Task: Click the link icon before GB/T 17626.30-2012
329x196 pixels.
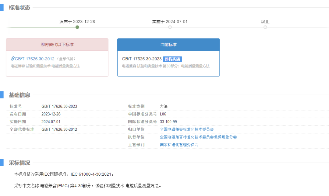Action: (x=12, y=59)
